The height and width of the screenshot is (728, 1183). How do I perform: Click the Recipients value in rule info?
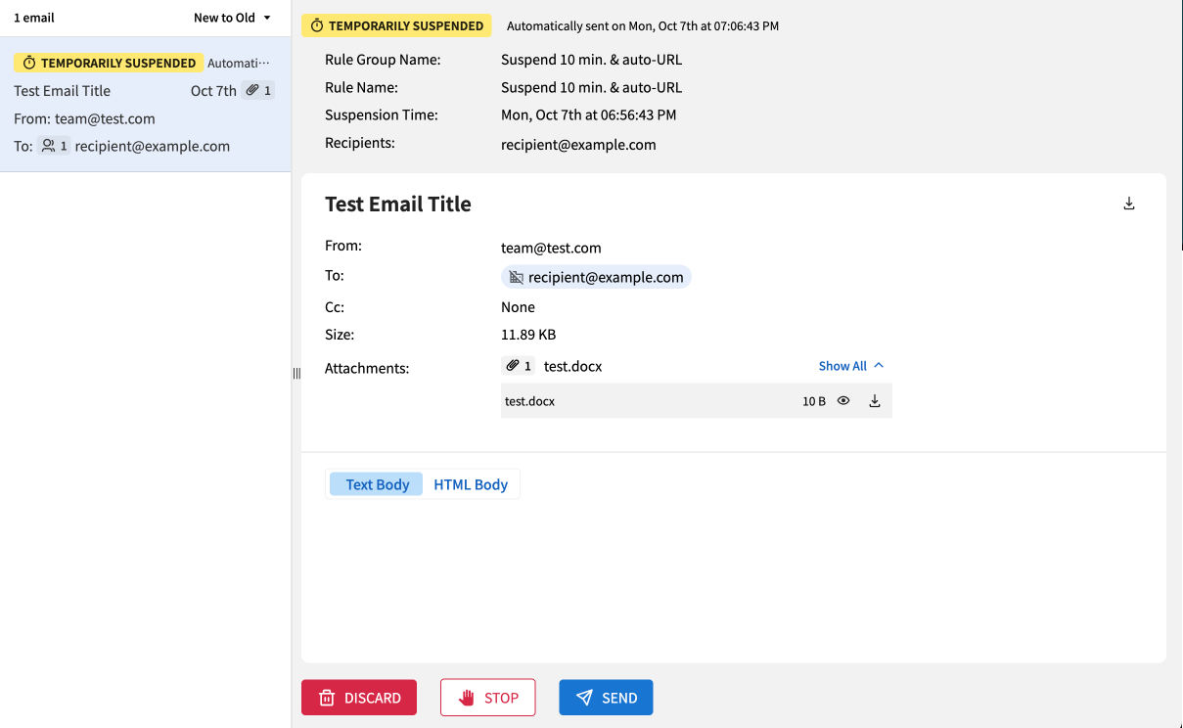tap(578, 145)
